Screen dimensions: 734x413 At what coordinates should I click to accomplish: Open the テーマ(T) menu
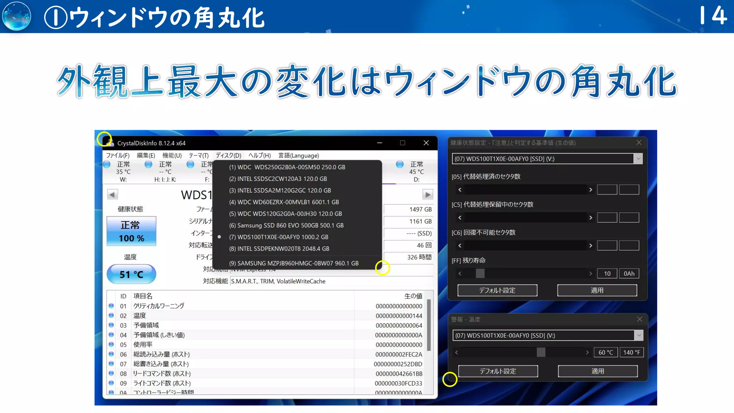(x=199, y=156)
